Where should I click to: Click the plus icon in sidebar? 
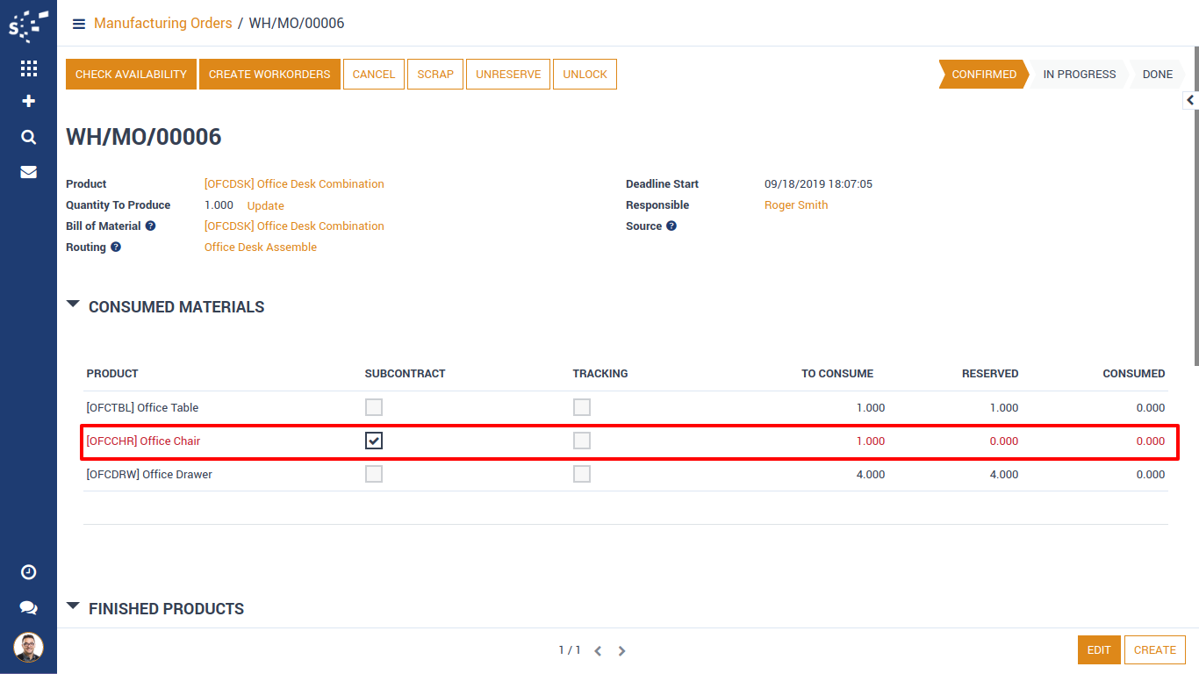point(28,102)
